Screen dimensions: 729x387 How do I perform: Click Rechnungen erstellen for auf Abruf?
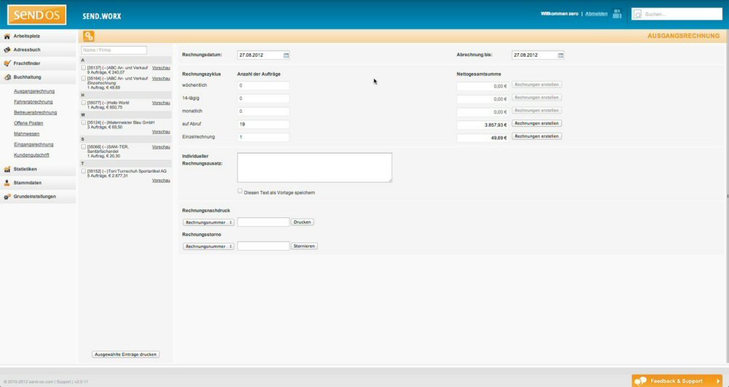coord(537,124)
